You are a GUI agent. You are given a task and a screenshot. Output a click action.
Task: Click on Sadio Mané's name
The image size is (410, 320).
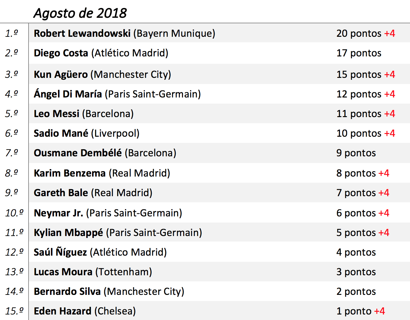tap(61, 133)
